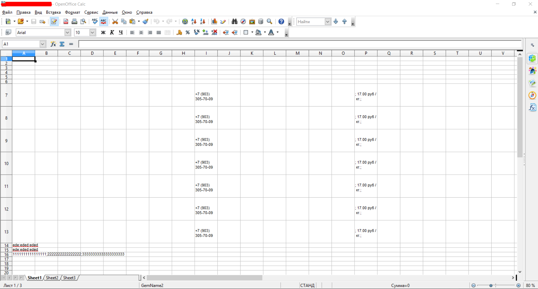Export directly as PDF
This screenshot has width=538, height=289.
66,22
